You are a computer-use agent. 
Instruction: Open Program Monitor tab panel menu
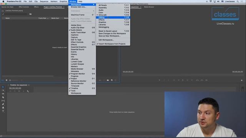pos(141,7)
